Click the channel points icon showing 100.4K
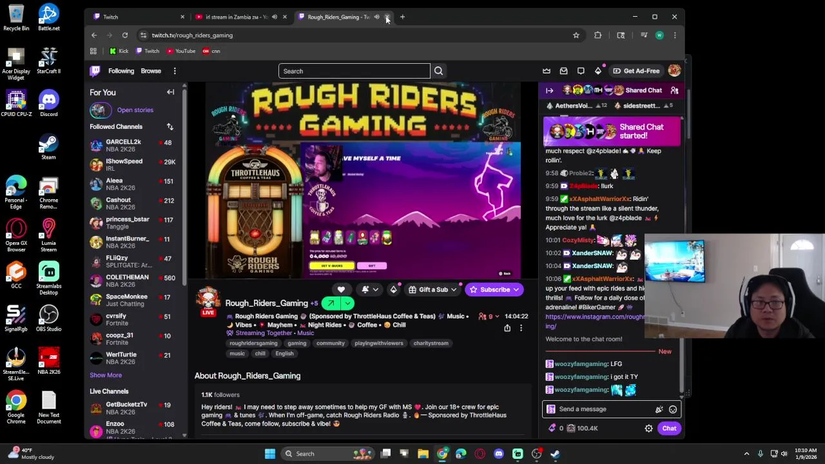The height and width of the screenshot is (464, 825). pyautogui.click(x=570, y=428)
